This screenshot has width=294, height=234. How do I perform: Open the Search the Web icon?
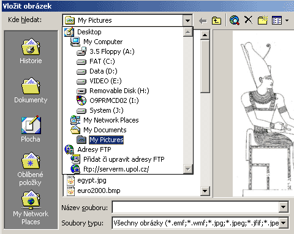click(235, 20)
